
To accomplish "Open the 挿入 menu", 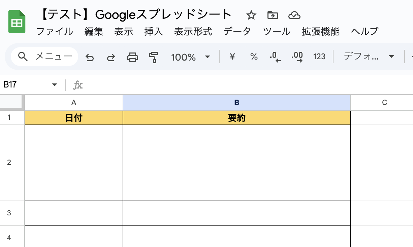I will click(x=153, y=32).
